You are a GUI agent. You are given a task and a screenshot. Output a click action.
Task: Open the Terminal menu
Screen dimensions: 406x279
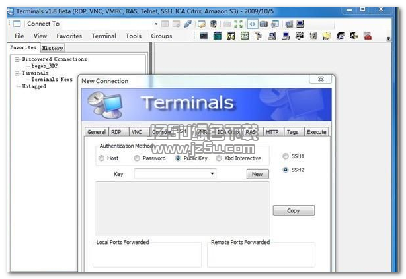pos(104,36)
